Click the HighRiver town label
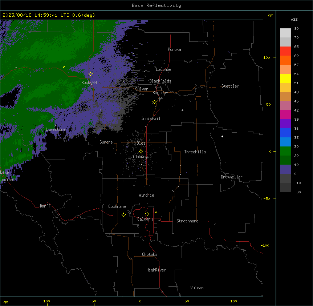The image size is (313, 306). pos(156,270)
